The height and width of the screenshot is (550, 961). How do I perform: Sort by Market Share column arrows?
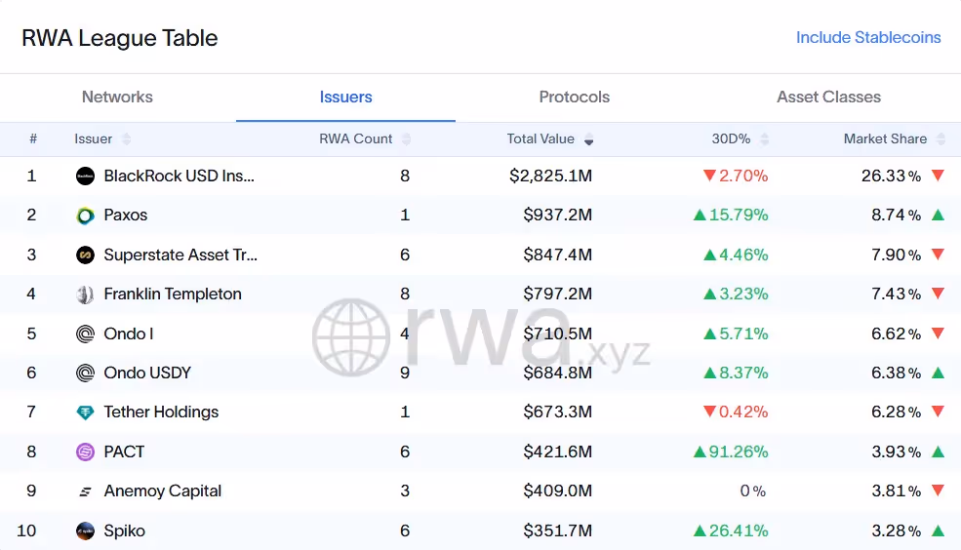pos(941,139)
